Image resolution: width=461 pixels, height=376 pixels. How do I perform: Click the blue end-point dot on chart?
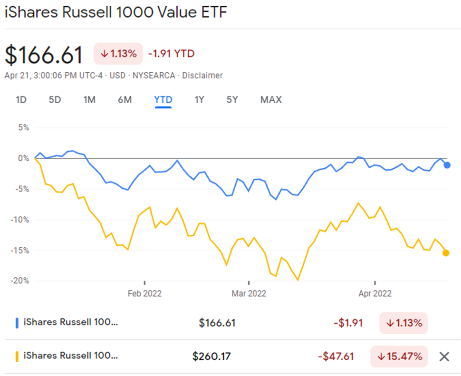pos(447,165)
